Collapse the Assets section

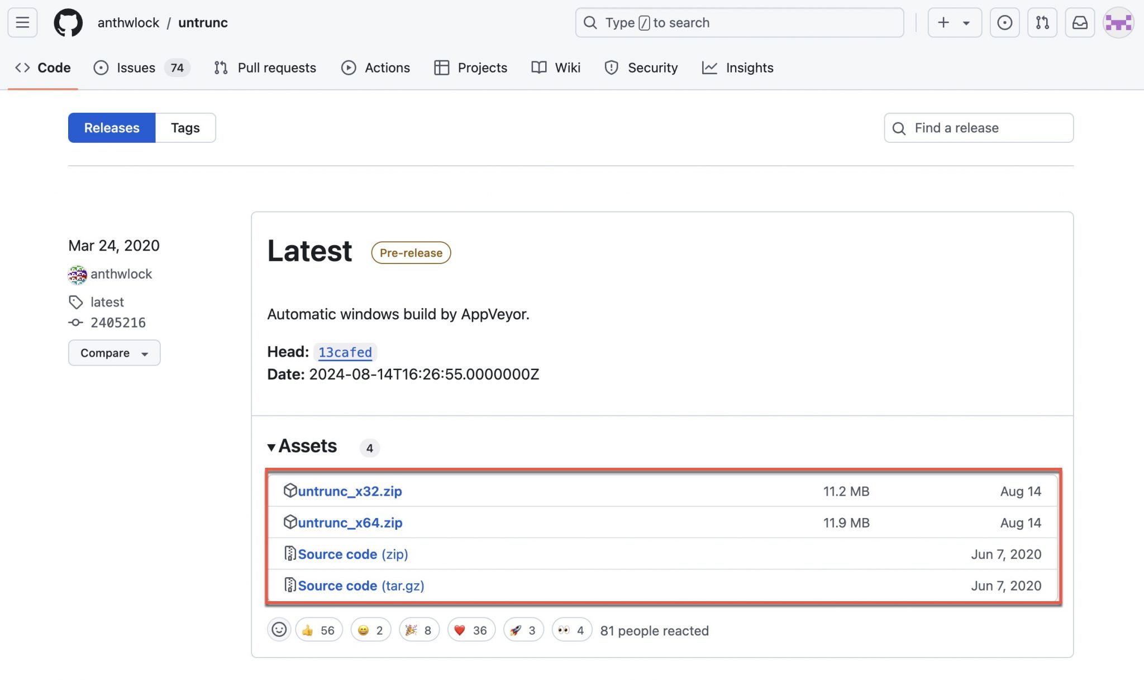pos(302,446)
